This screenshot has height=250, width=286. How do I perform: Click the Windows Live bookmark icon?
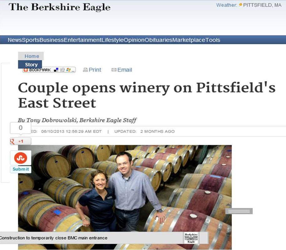68,70
